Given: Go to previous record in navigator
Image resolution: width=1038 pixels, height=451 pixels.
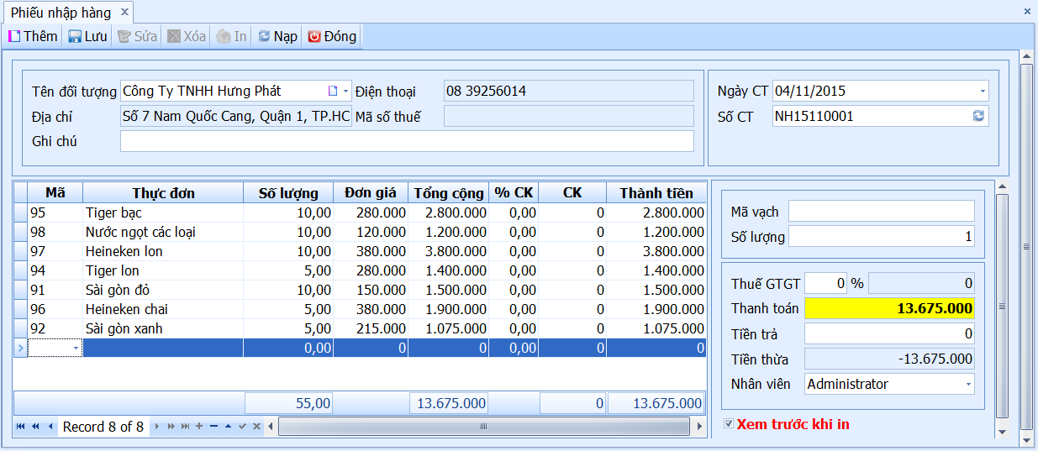Looking at the screenshot, I should coord(50,427).
